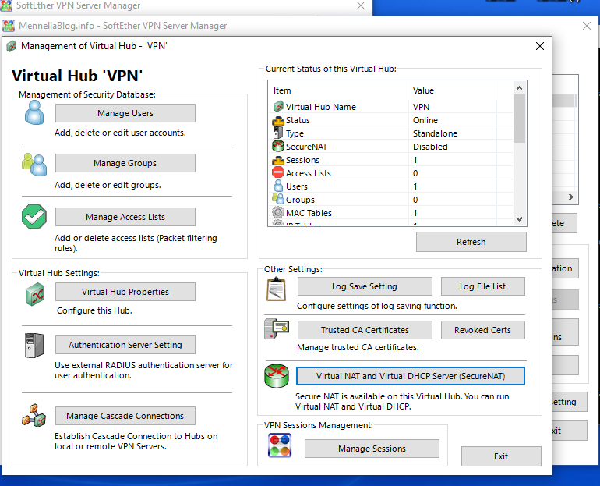Click the cascade connection cubes icon

tap(34, 416)
